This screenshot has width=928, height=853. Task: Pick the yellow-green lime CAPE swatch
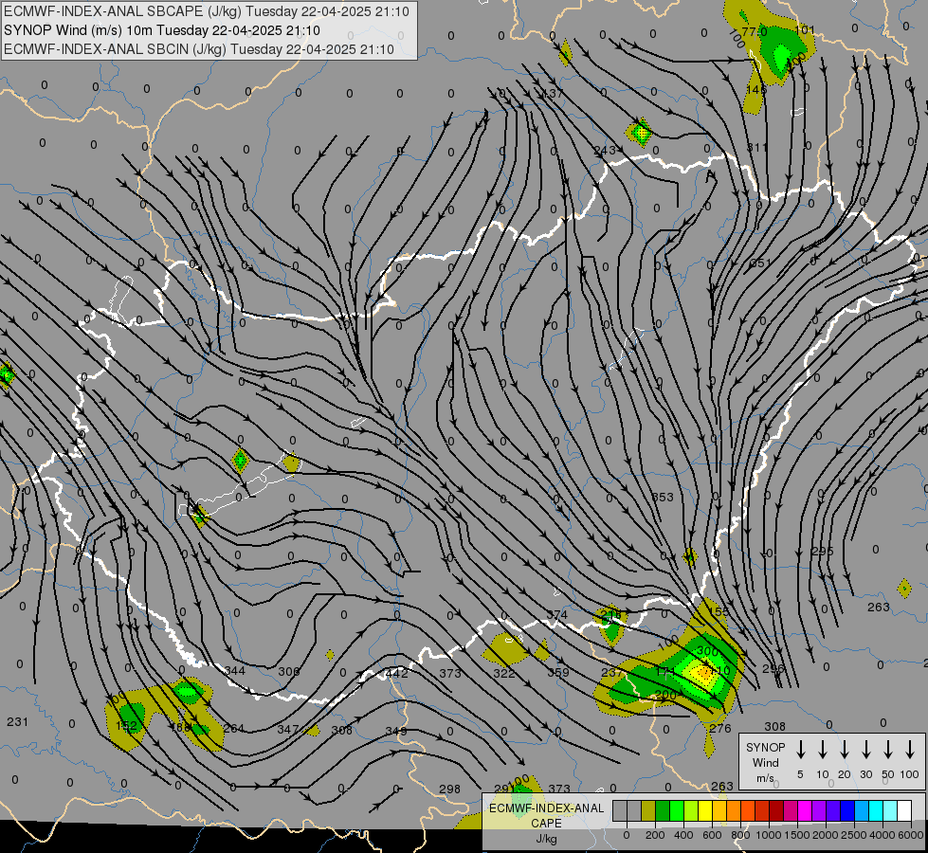691,811
